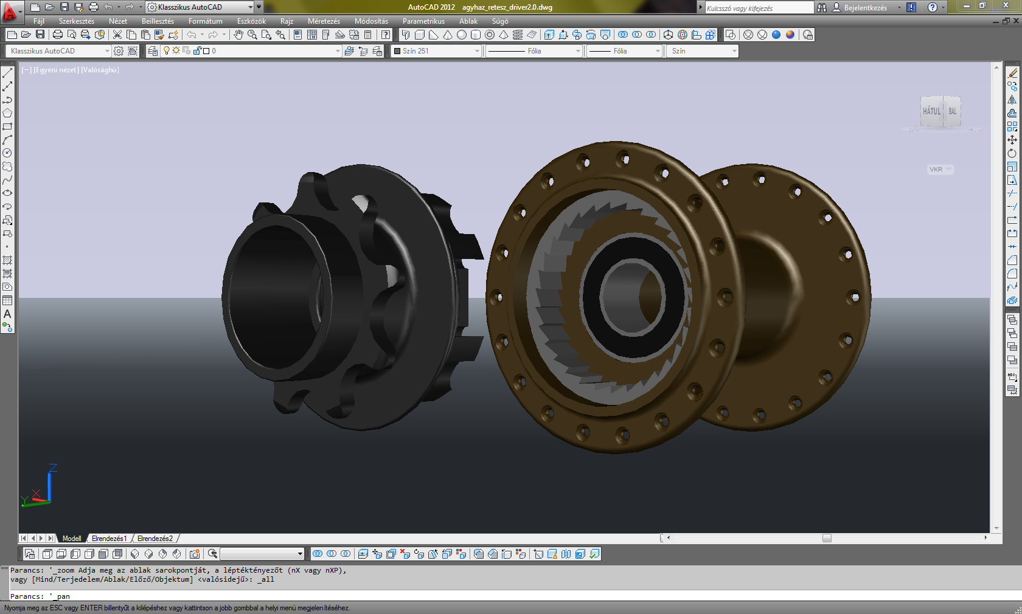The image size is (1022, 614).
Task: Expand the VKR coordinate system dropdown
Action: click(x=940, y=170)
